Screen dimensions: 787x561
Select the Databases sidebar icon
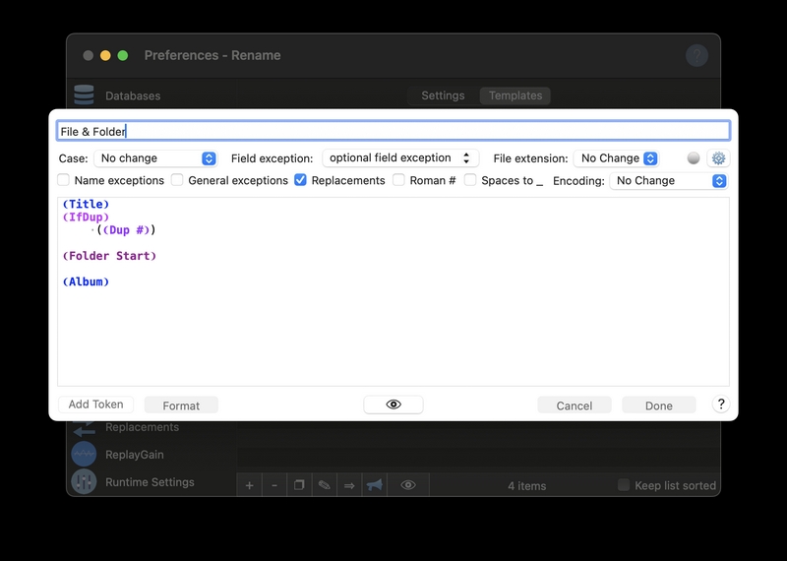84,94
